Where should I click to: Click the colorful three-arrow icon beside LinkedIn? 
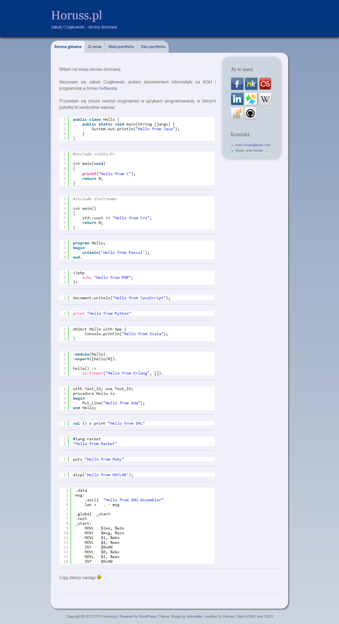[x=251, y=99]
